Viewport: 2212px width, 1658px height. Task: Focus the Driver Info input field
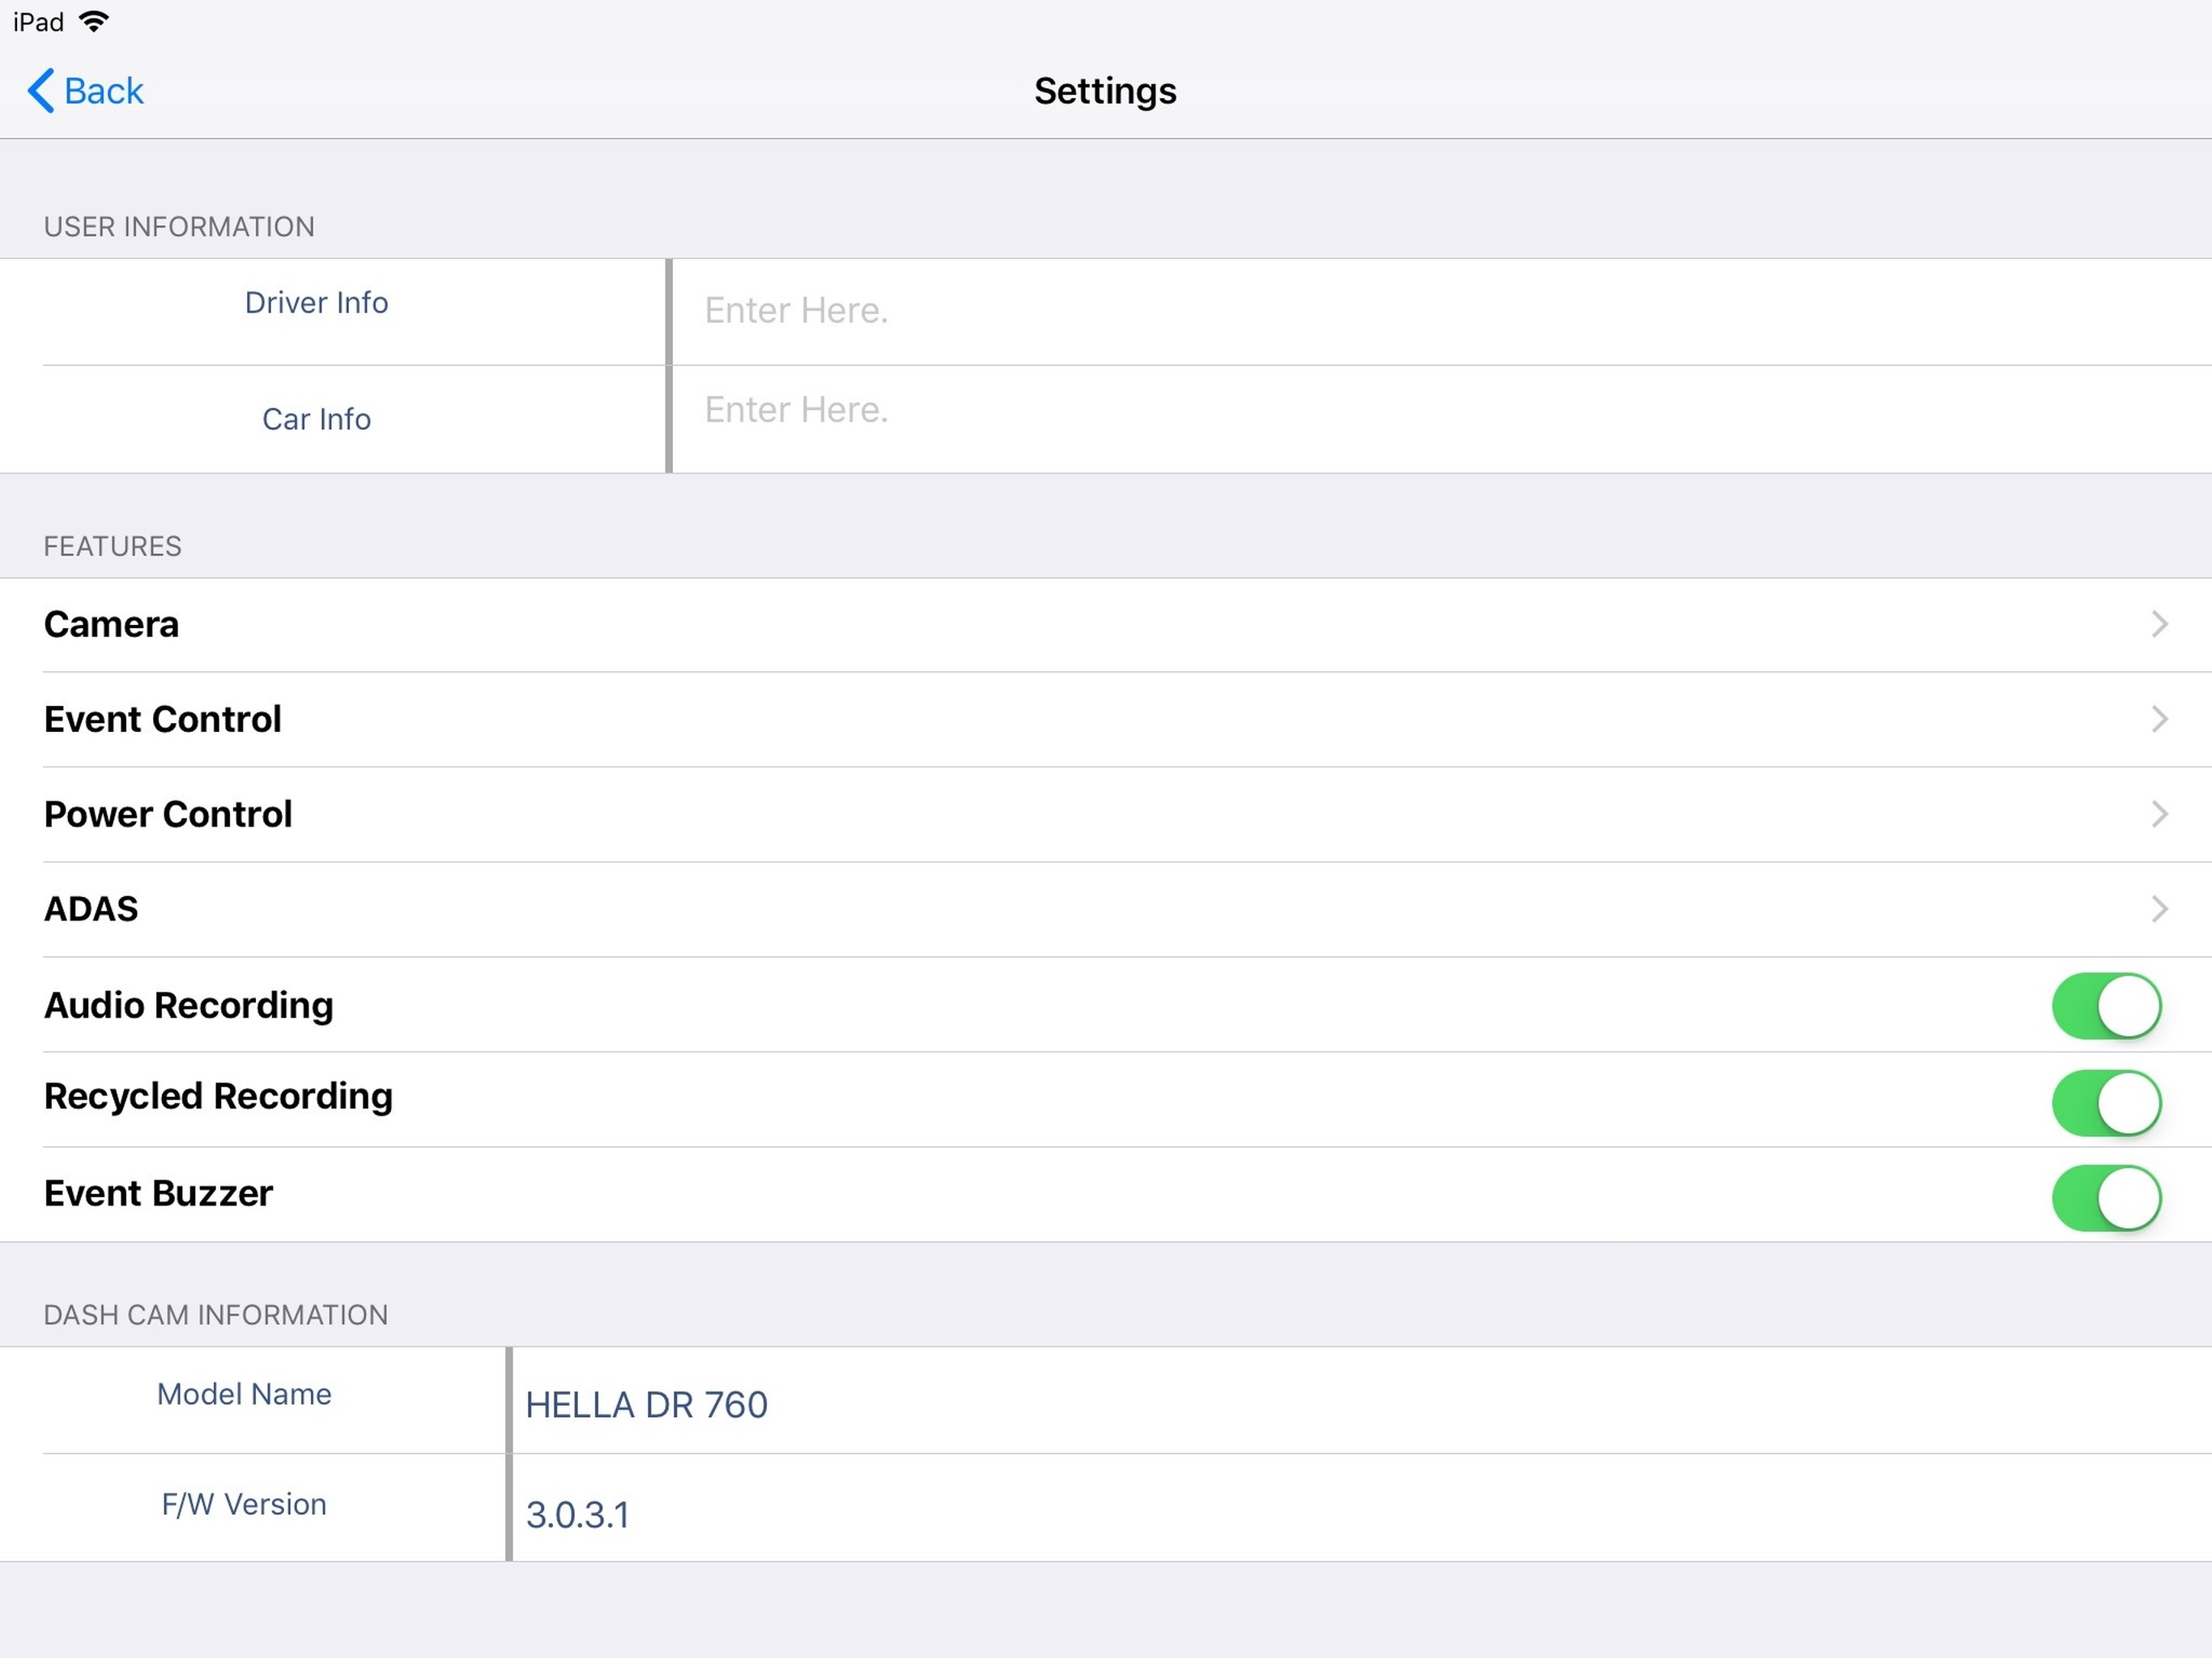(x=1441, y=311)
